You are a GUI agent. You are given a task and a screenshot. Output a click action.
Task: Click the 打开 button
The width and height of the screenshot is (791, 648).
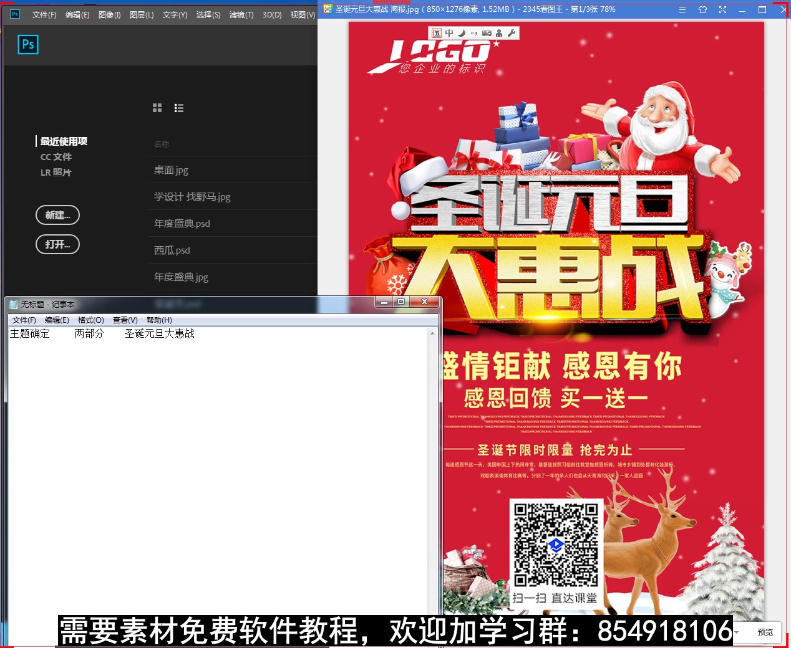pos(57,244)
